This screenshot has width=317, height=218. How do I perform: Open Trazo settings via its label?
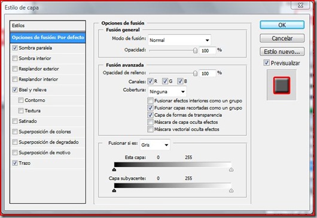click(25, 163)
